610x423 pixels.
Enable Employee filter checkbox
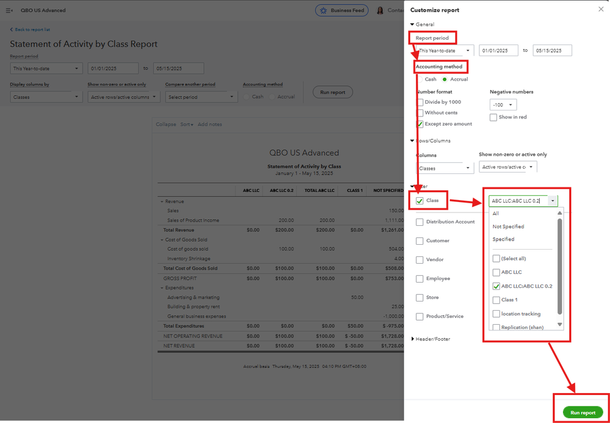419,279
